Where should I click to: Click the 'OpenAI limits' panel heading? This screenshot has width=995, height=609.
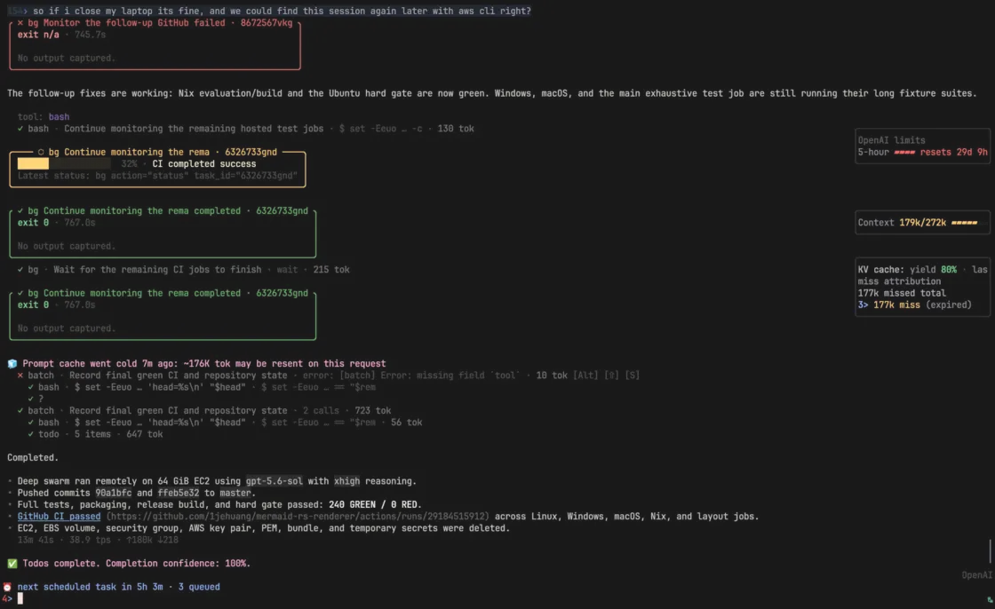(x=892, y=140)
